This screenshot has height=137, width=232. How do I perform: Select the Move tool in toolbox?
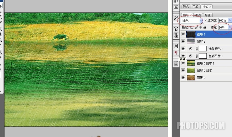1,6
